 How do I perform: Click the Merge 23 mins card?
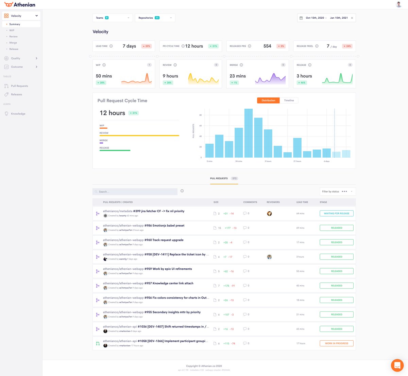point(257,74)
